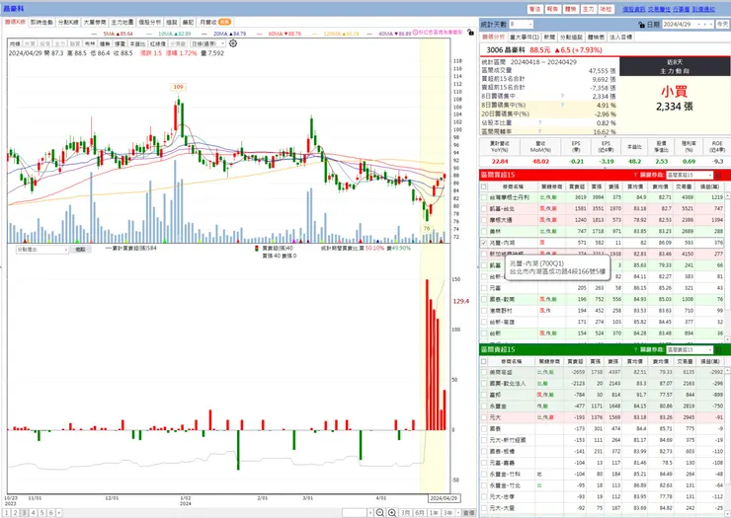731x518 pixels.
Task: Click the 2024/04/29 date marker on chart axis
Action: [444, 498]
